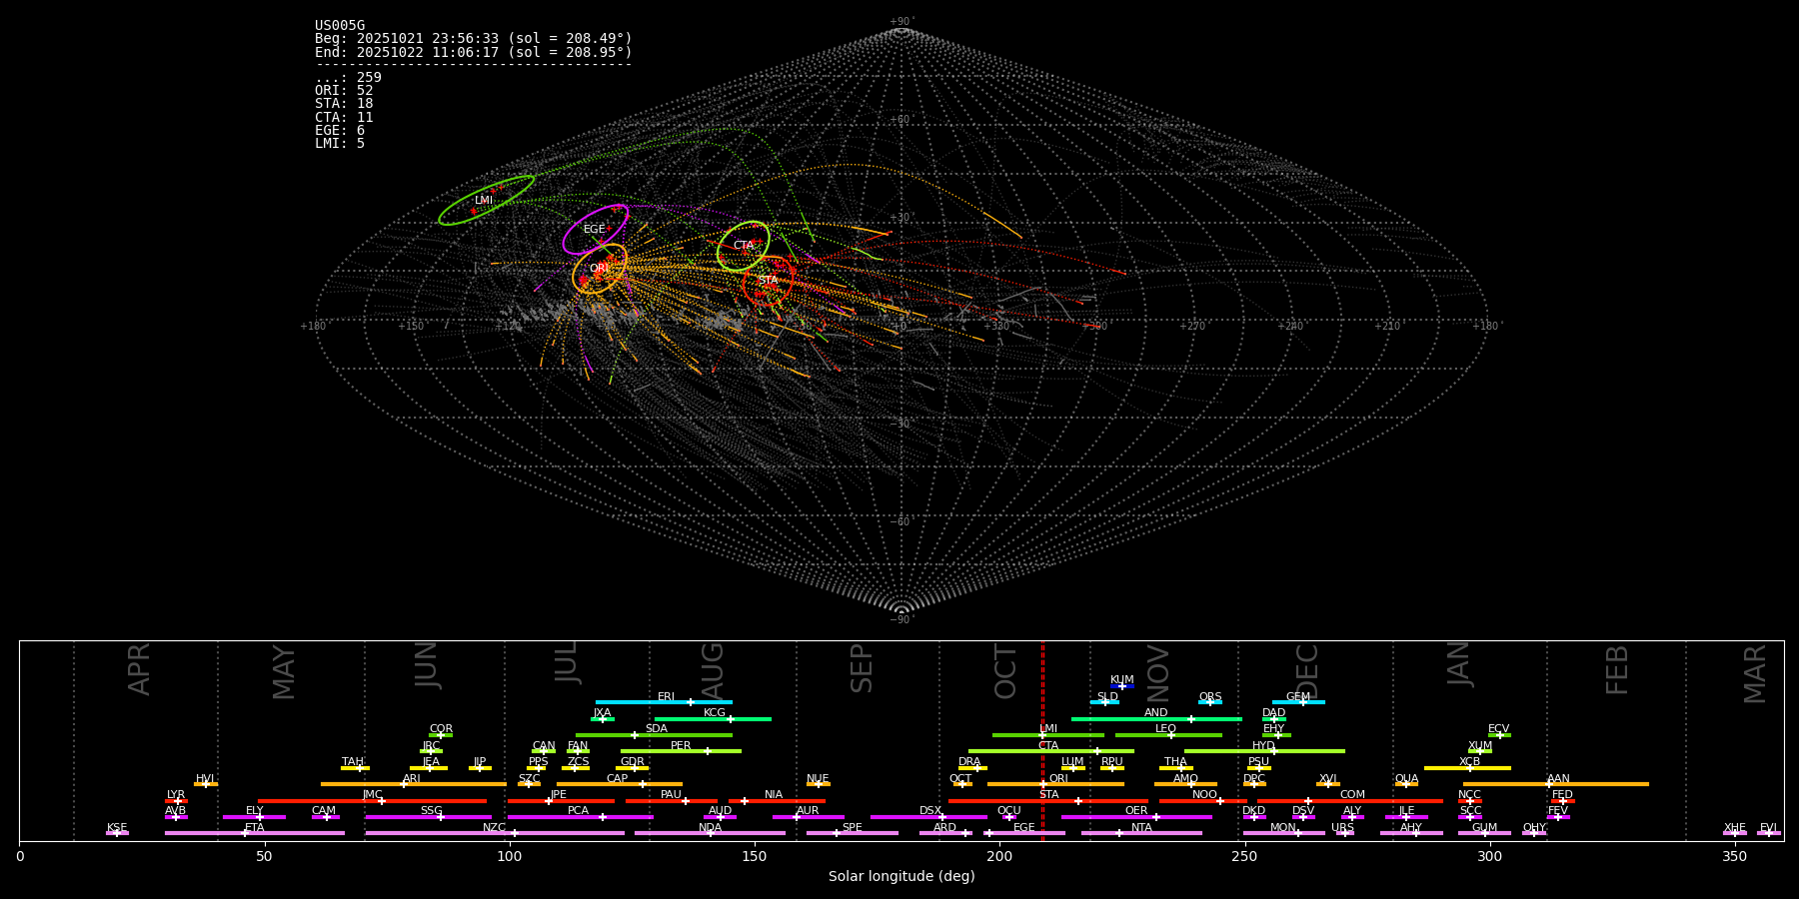Click the '200' tick on solar longitude axis
The height and width of the screenshot is (899, 1799).
(999, 856)
